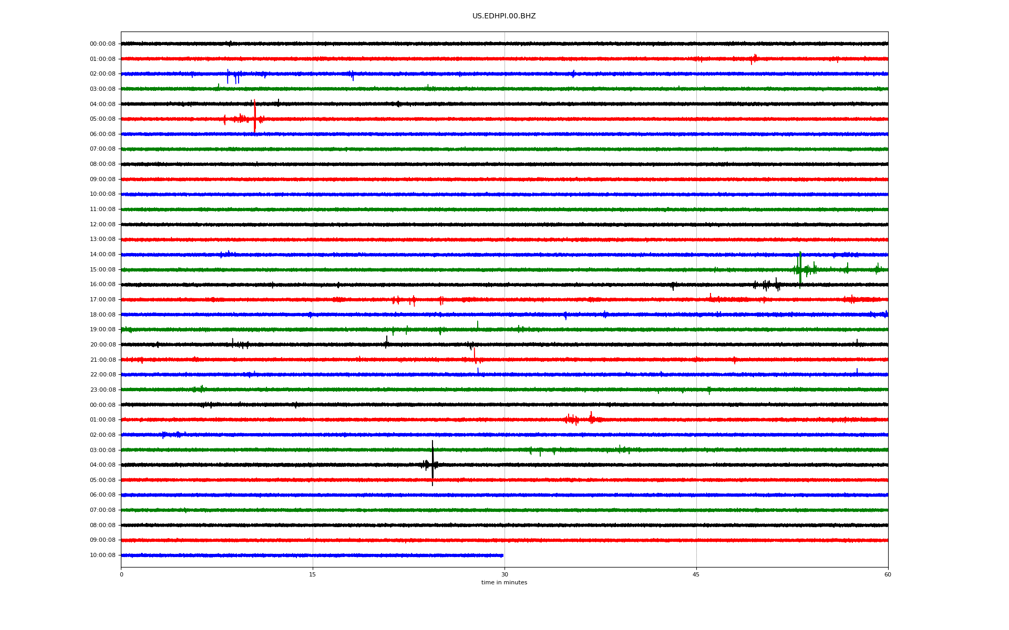Click the 'time in minutes' axis label
This screenshot has width=1009, height=630.
pos(504,583)
